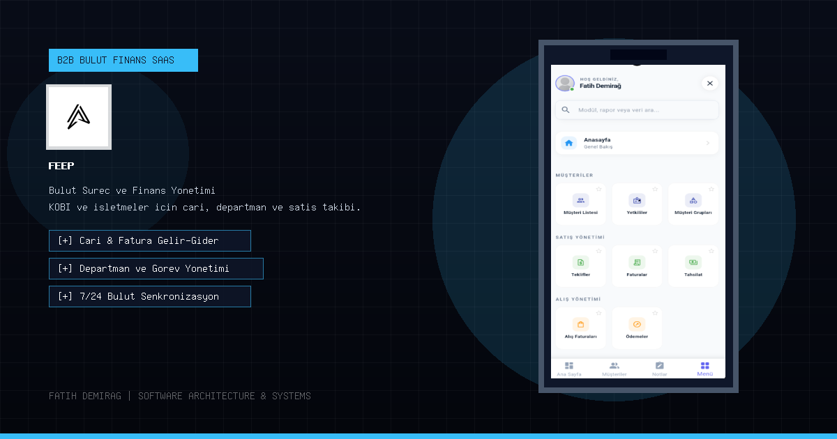This screenshot has height=439, width=837.
Task: Open the Yetkililer module icon
Action: (x=637, y=201)
